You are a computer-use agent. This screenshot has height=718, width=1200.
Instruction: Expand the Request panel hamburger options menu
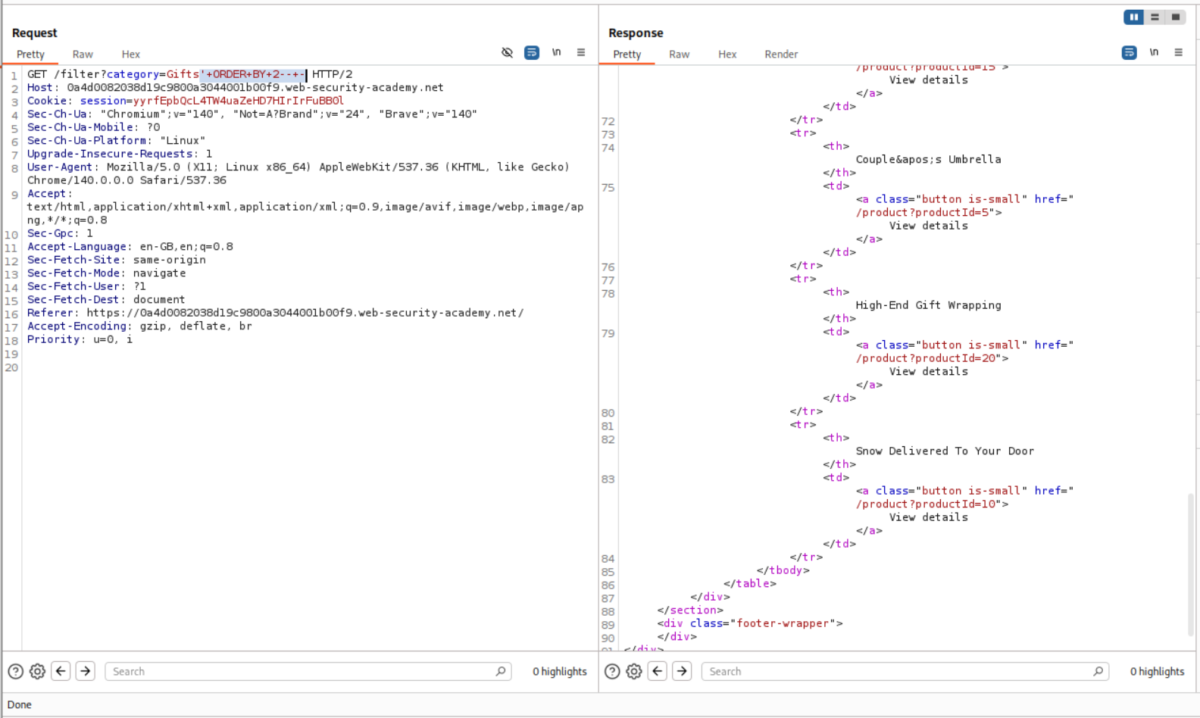pyautogui.click(x=581, y=52)
